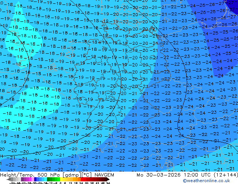
Task: Click the cyan swatch near -18
Action: point(45,179)
